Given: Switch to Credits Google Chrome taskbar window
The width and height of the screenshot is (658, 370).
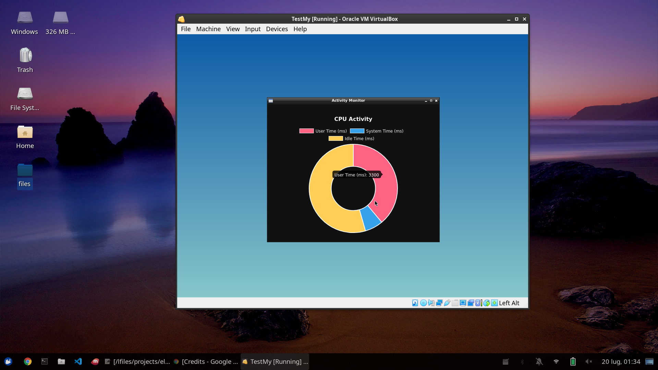Looking at the screenshot, I should point(206,361).
